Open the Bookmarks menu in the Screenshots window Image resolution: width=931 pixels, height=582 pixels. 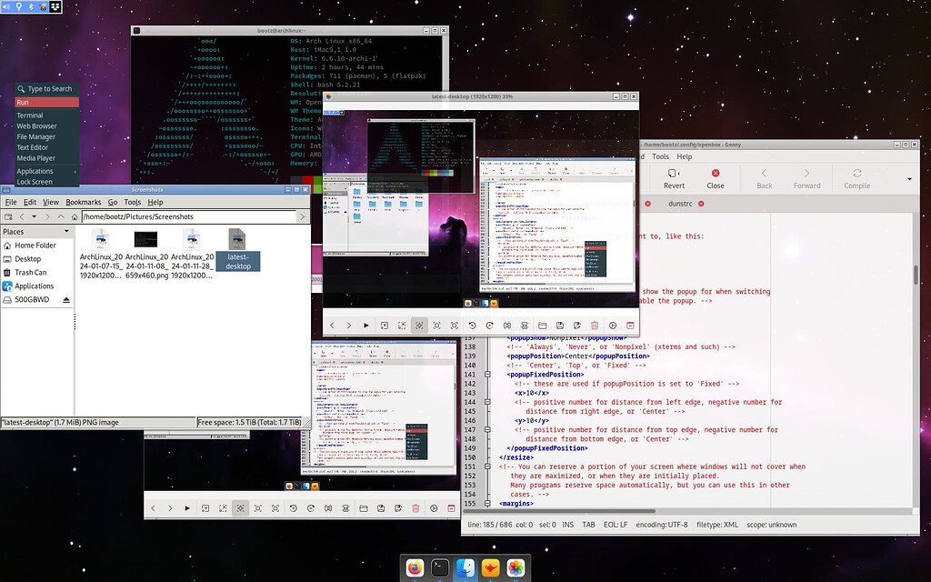[84, 201]
